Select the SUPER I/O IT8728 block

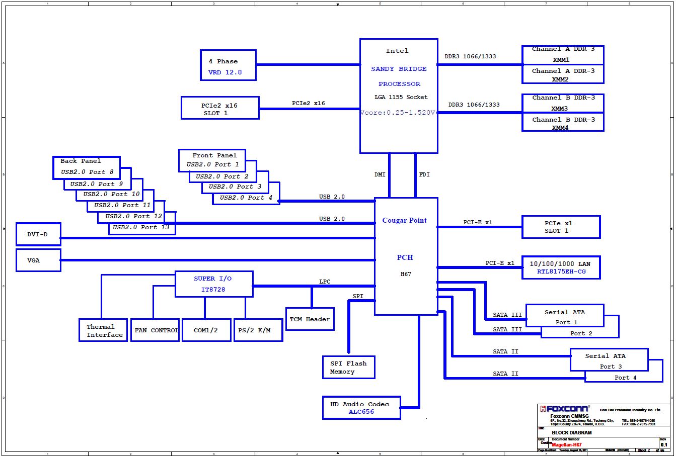point(214,284)
